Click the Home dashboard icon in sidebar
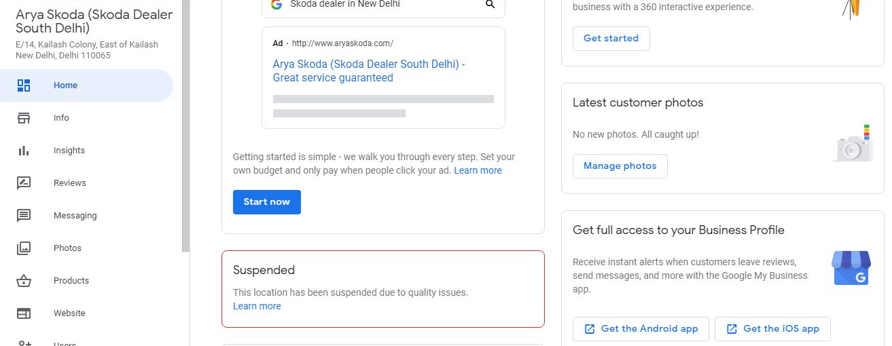892x346 pixels. tap(24, 85)
